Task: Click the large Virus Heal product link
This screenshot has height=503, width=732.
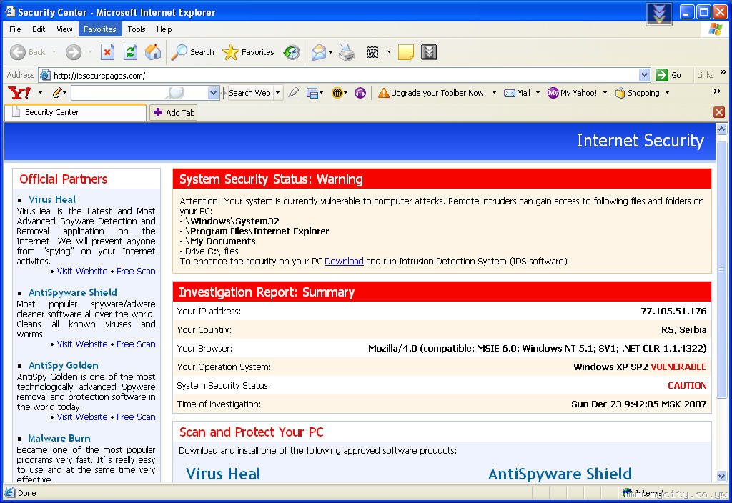Action: pyautogui.click(x=223, y=474)
